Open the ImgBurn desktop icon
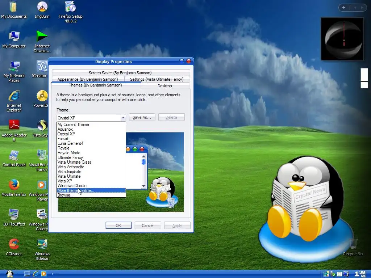Image resolution: width=371 pixels, height=278 pixels. click(42, 9)
